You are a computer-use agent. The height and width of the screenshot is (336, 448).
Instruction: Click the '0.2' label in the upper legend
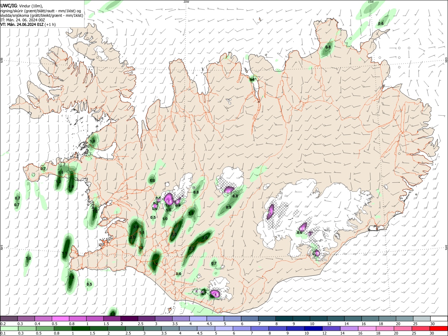click(3, 324)
